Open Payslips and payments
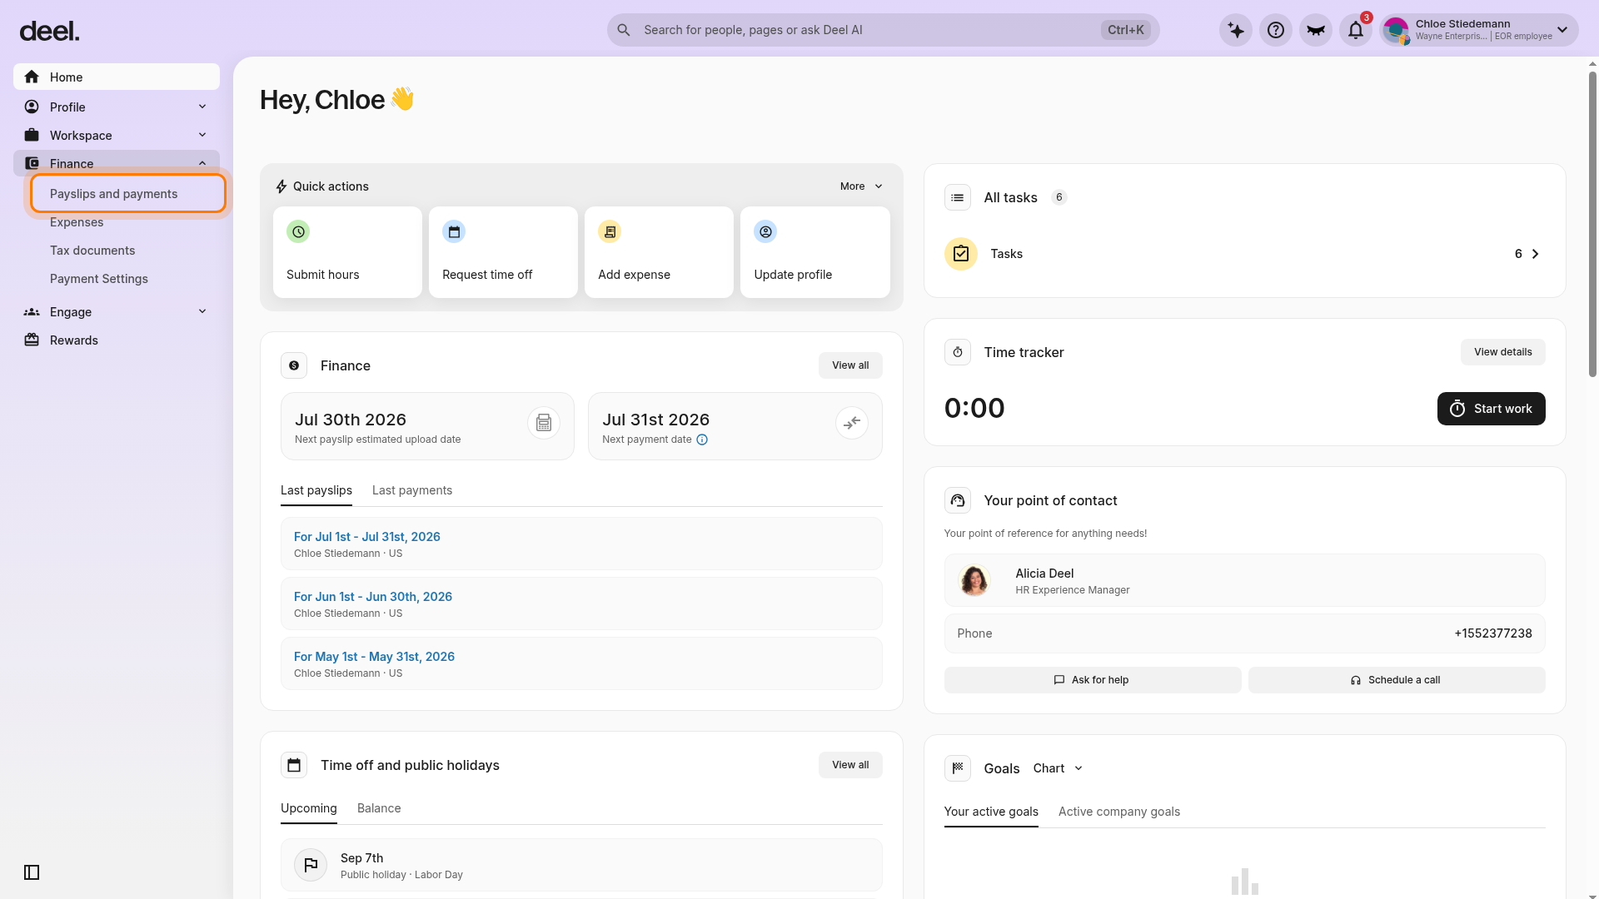This screenshot has height=899, width=1599. pos(128,193)
